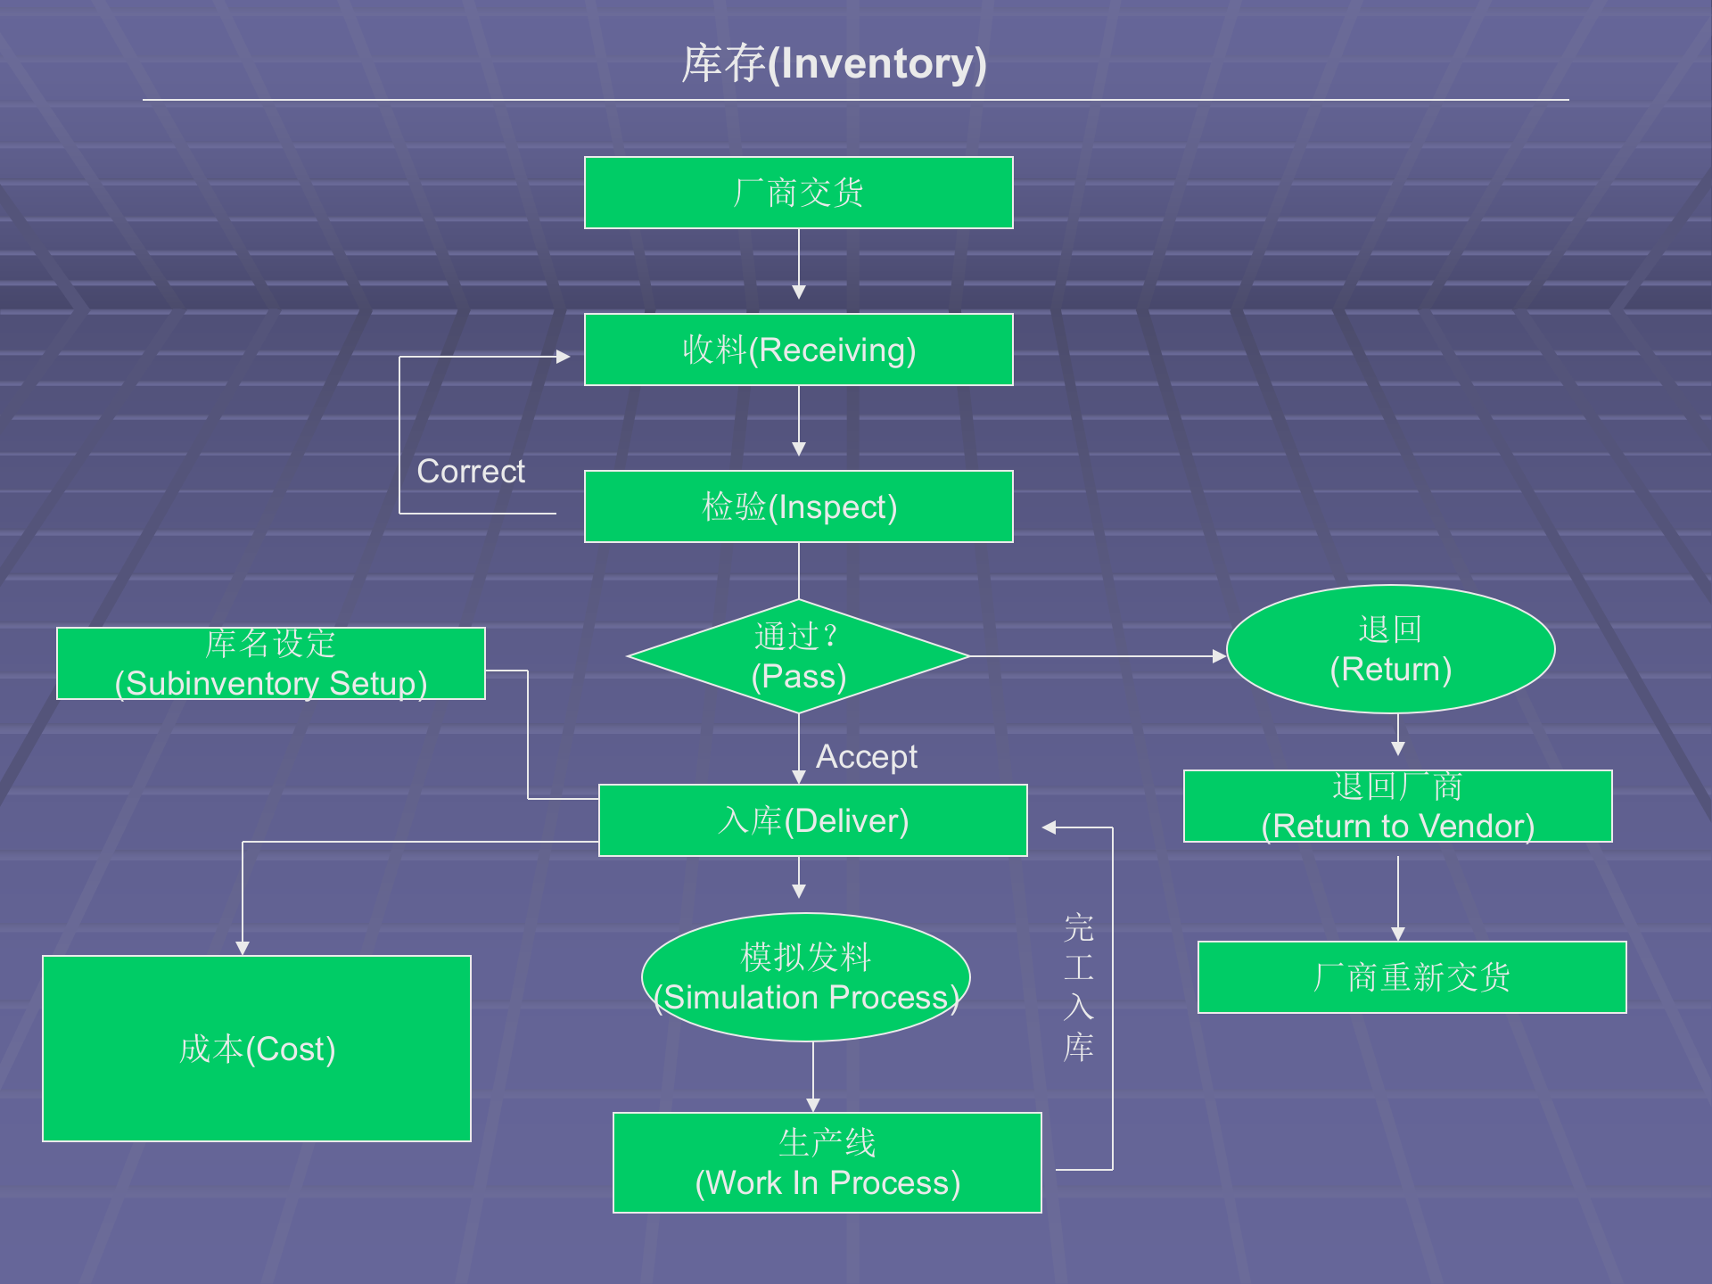Select the 厂商重新交货 box
The width and height of the screenshot is (1712, 1284).
point(1412,977)
